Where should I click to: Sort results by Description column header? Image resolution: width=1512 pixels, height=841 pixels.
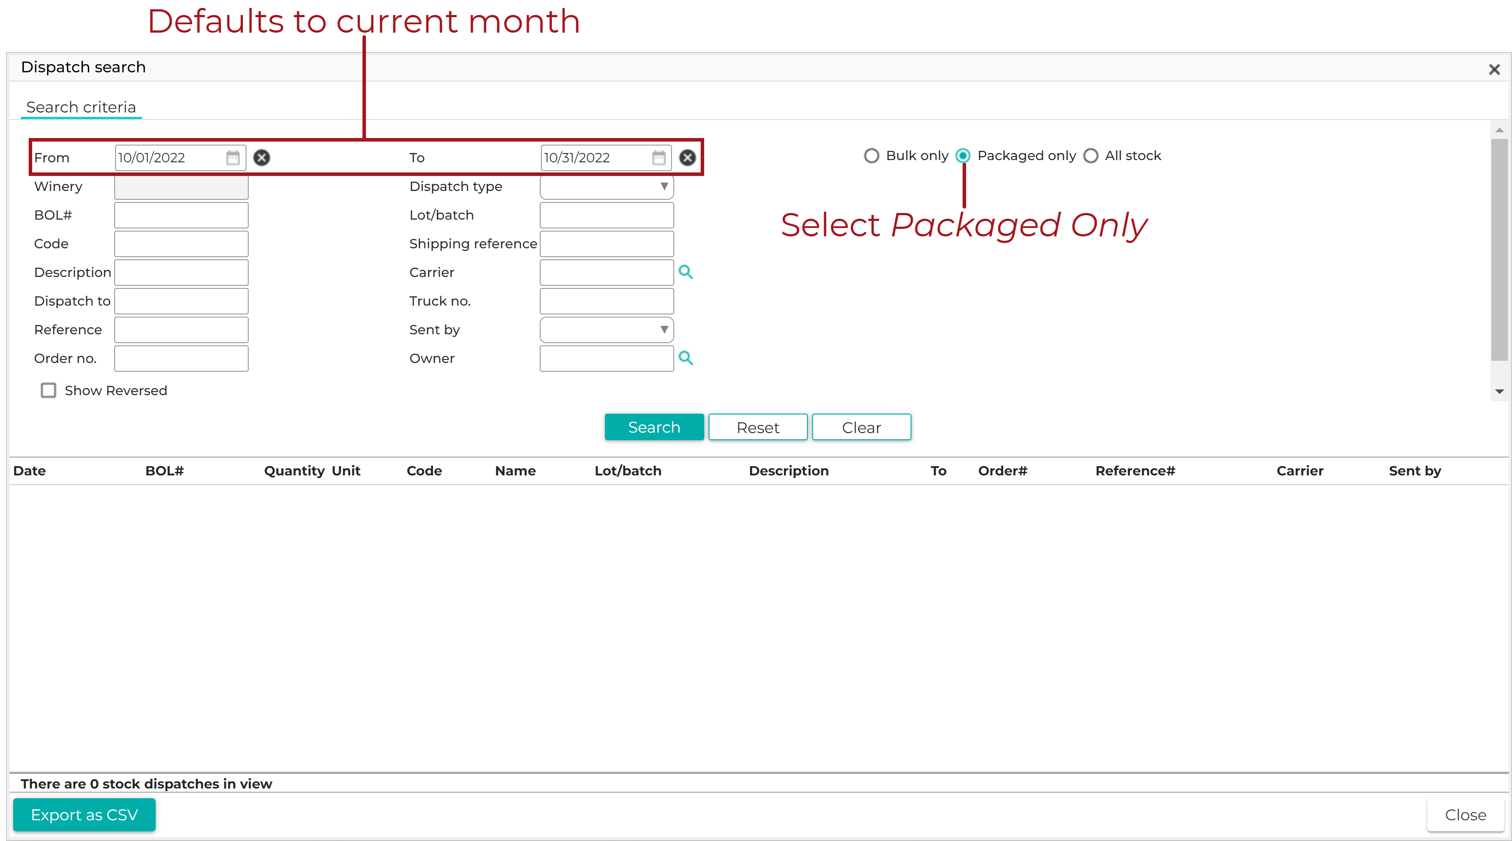click(x=788, y=471)
